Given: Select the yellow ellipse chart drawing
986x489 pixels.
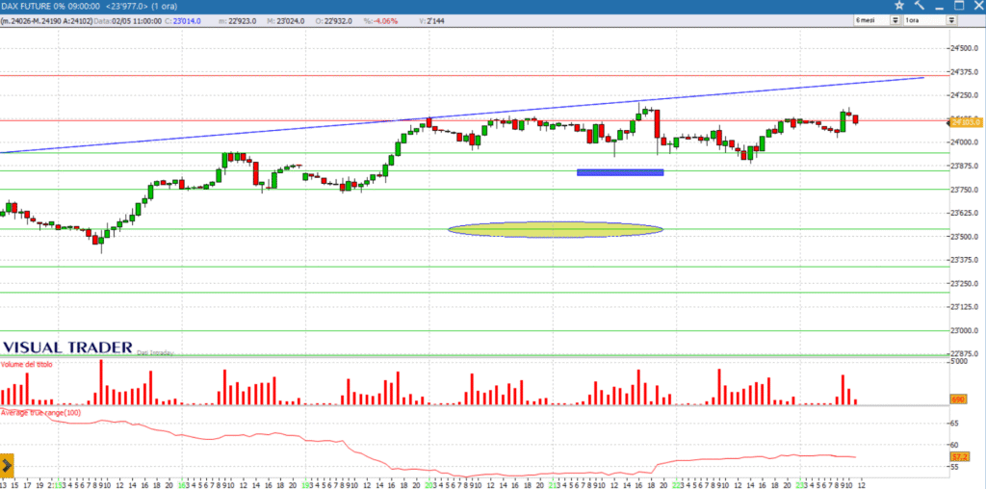Looking at the screenshot, I should (x=556, y=229).
